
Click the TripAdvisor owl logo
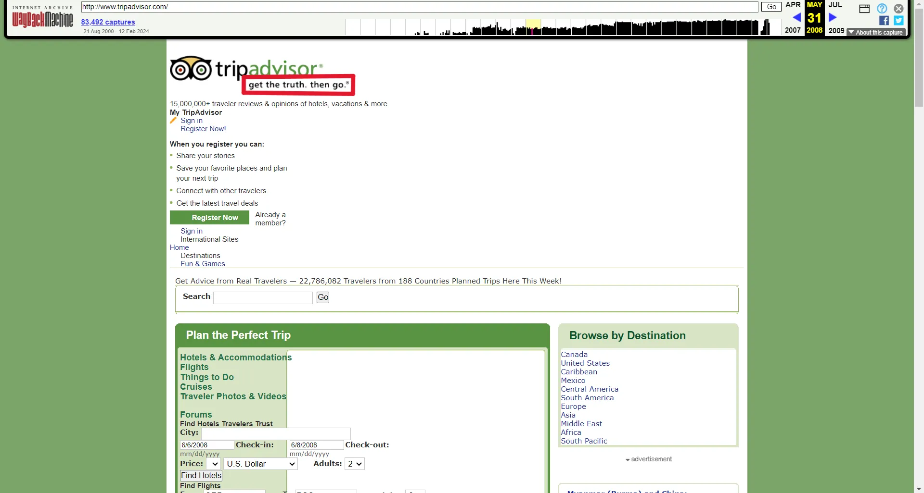[x=191, y=69]
